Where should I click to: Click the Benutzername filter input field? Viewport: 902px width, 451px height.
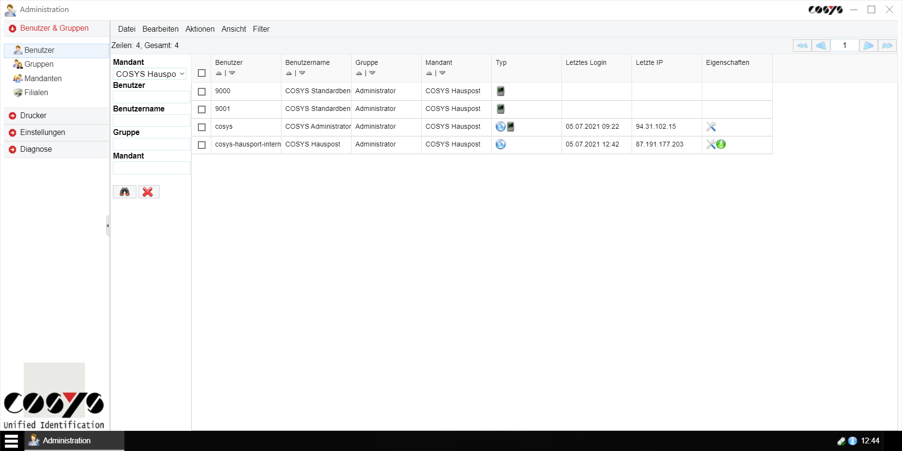click(x=151, y=121)
